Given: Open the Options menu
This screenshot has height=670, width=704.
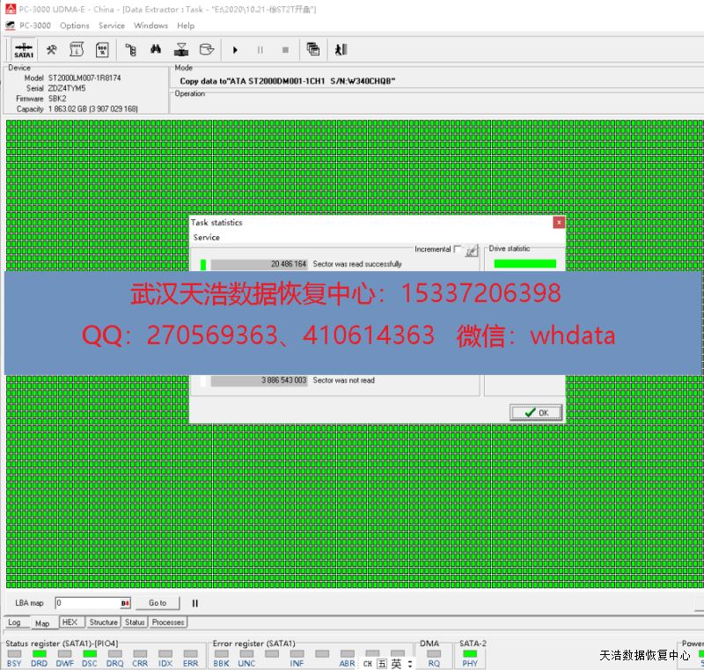Looking at the screenshot, I should click(75, 26).
